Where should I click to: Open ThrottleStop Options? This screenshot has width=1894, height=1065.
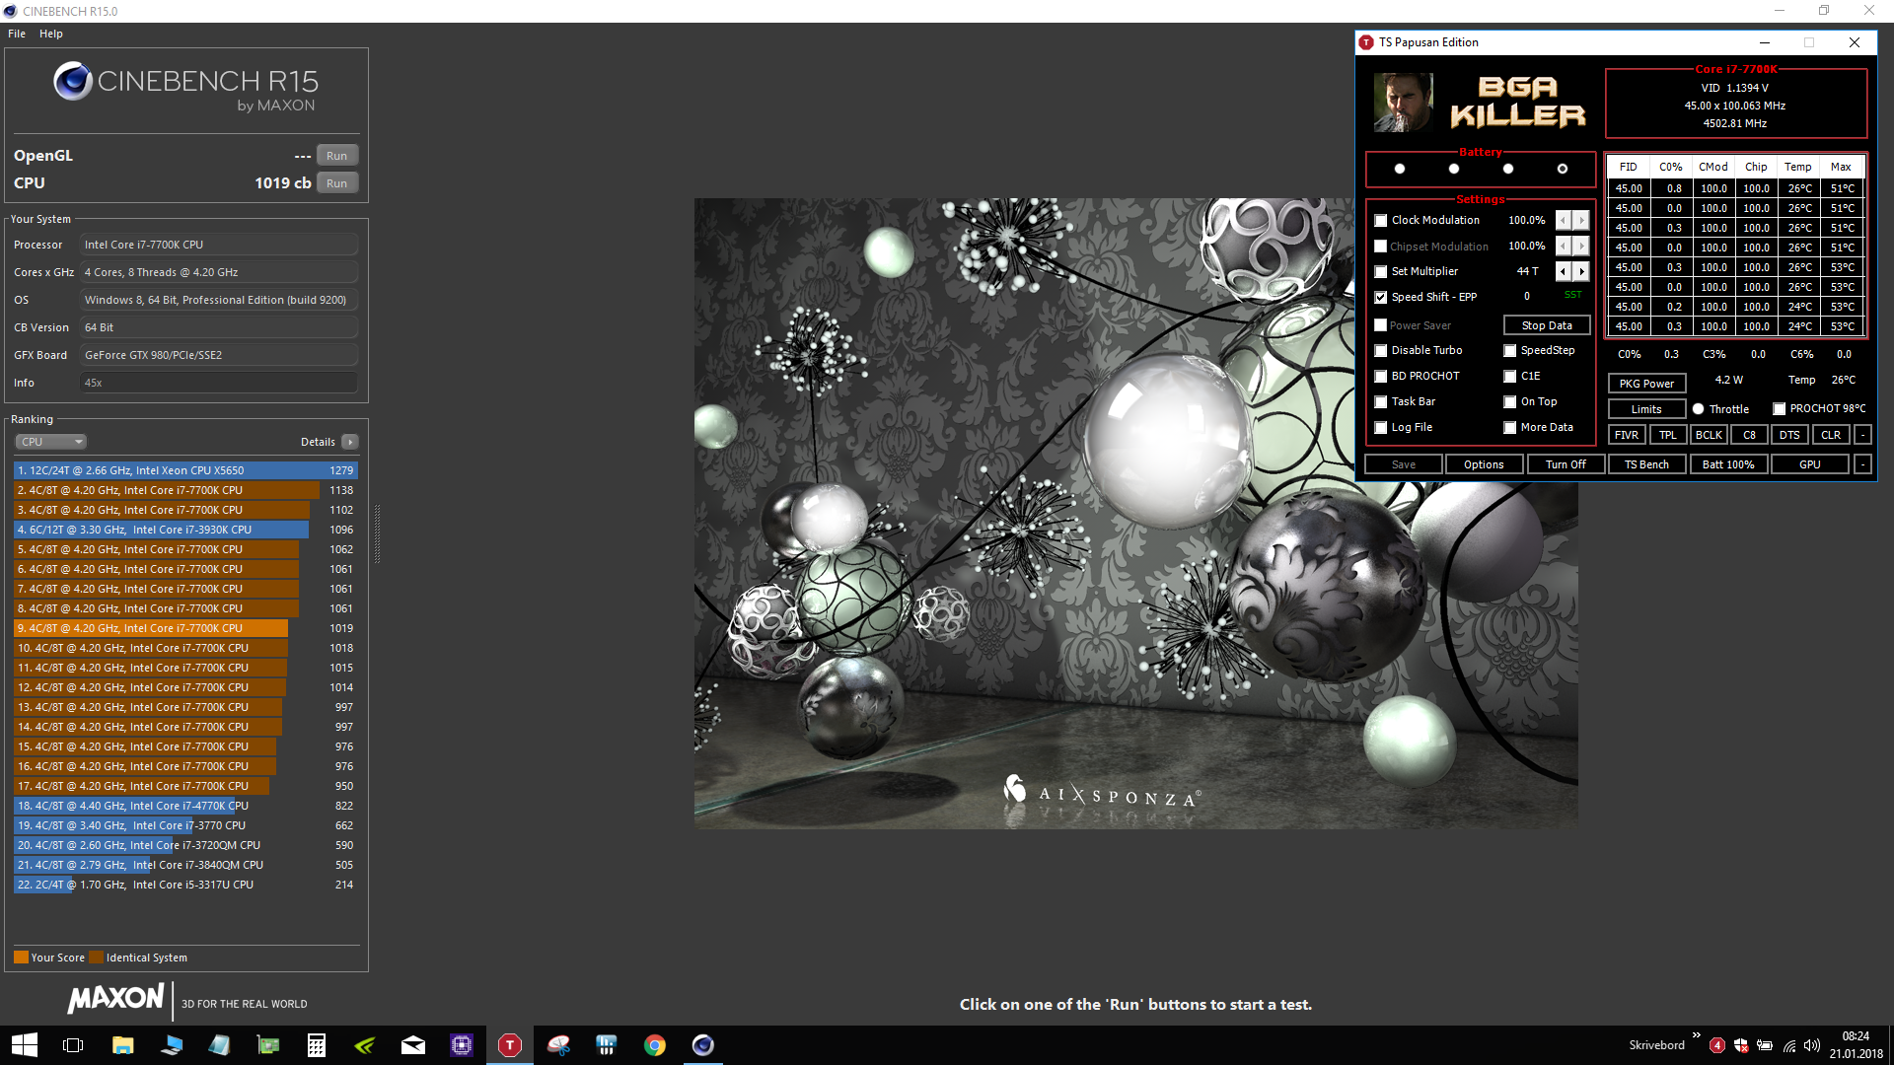click(1484, 464)
